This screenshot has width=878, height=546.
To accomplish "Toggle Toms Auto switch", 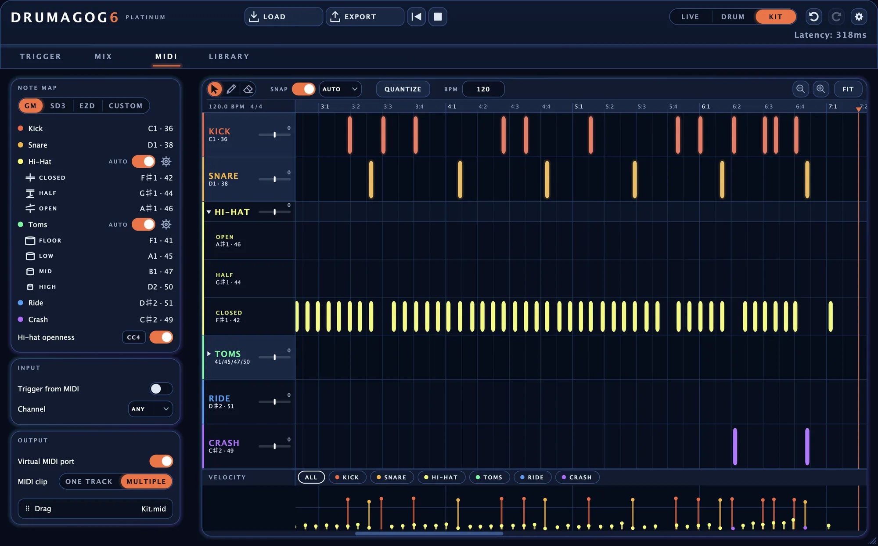I will pyautogui.click(x=144, y=224).
